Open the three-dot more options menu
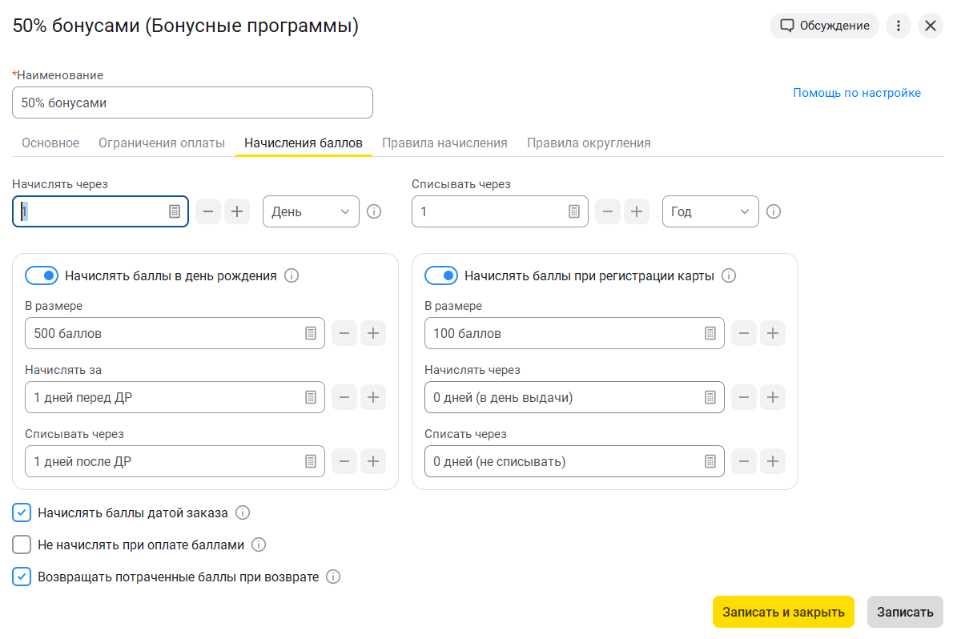This screenshot has width=953, height=639. [899, 26]
